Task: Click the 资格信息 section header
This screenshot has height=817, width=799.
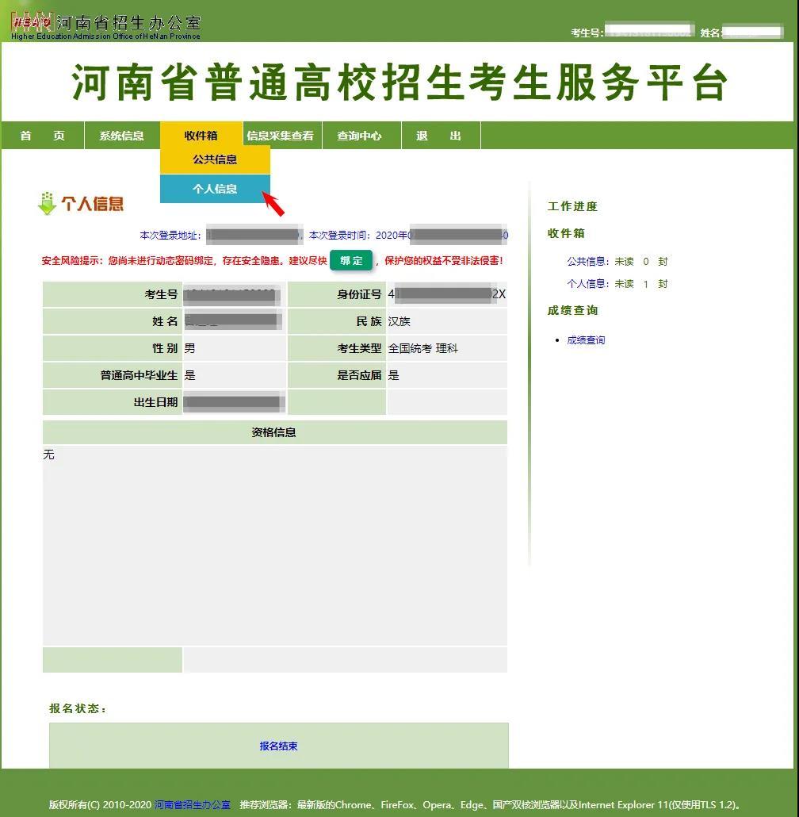Action: [275, 432]
